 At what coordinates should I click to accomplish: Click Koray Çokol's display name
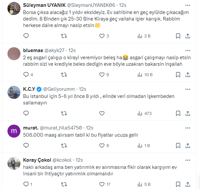pos(37,160)
